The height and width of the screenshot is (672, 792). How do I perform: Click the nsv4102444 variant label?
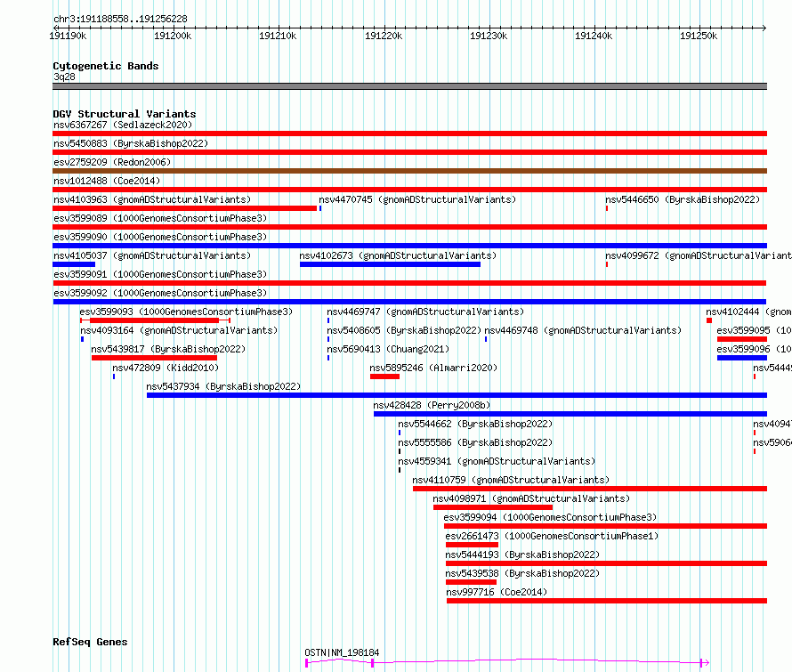tap(748, 312)
